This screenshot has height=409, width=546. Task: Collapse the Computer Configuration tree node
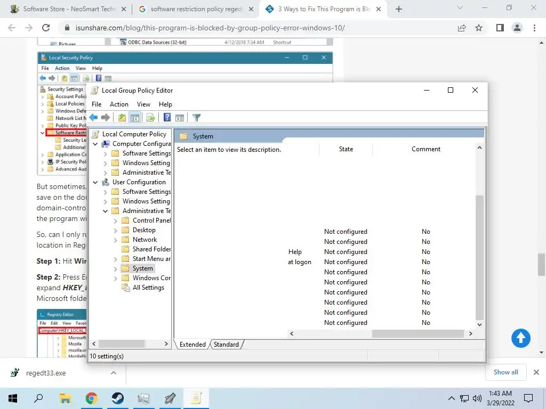point(95,144)
